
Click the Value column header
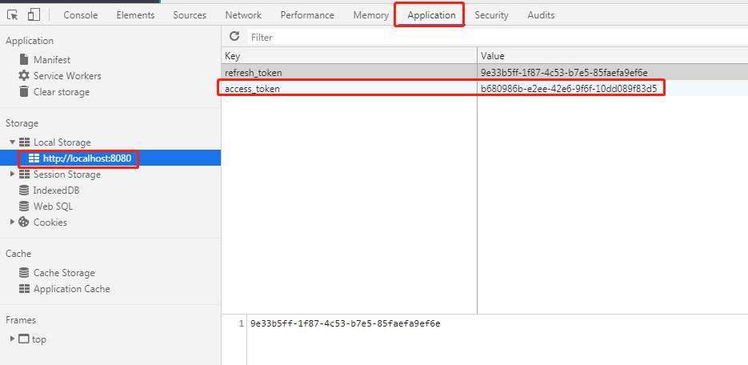[x=613, y=56]
